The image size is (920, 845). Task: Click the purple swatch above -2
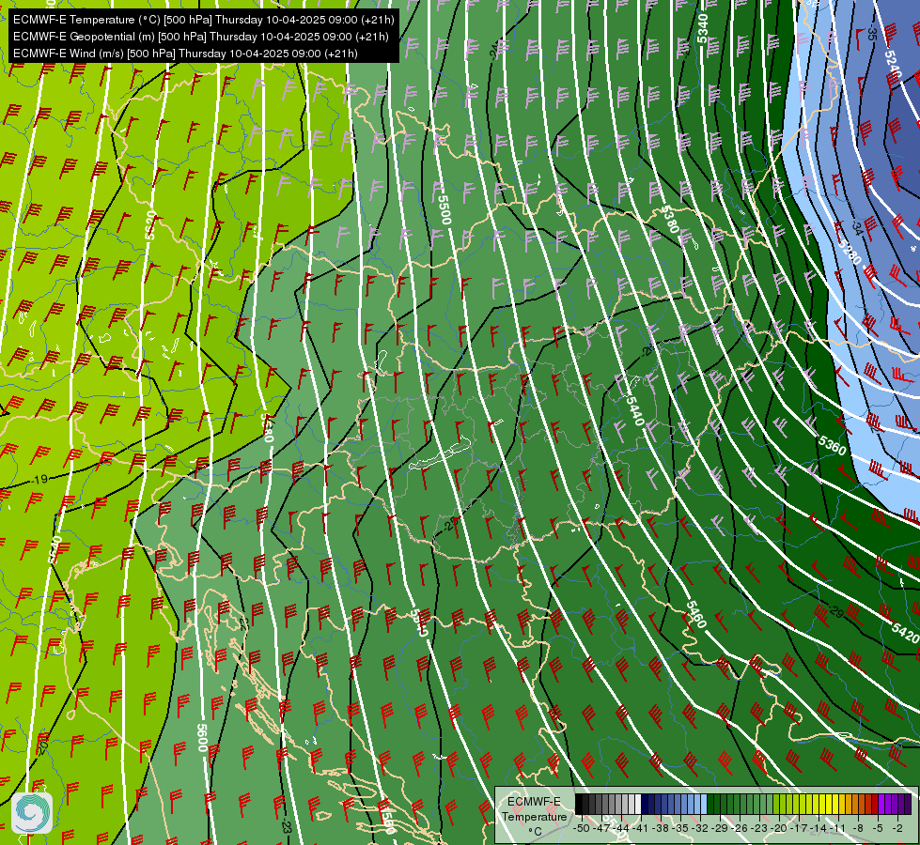(895, 804)
